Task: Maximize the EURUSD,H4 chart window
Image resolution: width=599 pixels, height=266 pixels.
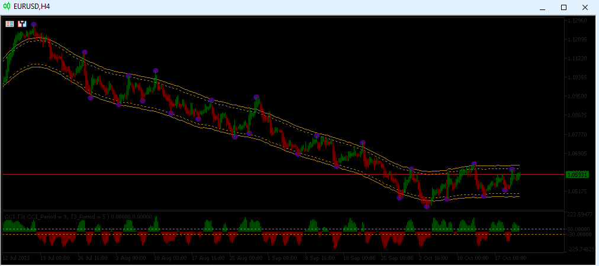Action: pyautogui.click(x=563, y=7)
